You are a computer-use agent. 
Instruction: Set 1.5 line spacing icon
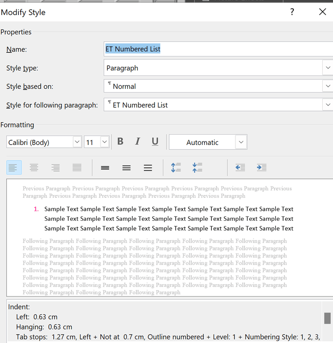[x=126, y=168]
